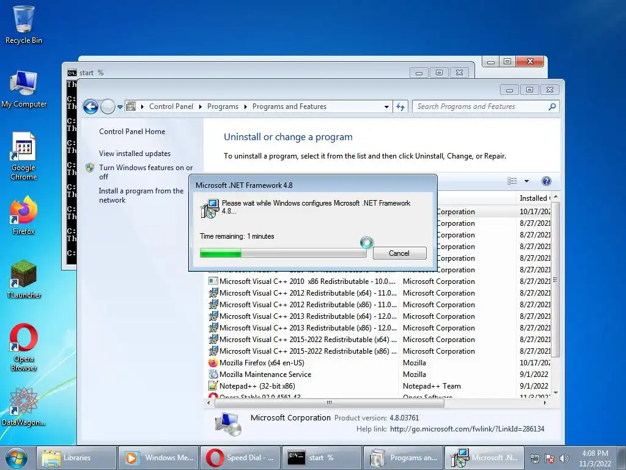Click the Control Panel icon in address bar

(x=131, y=106)
